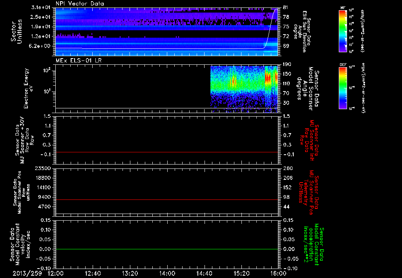Click the 4700 scanner position tick

(44, 207)
